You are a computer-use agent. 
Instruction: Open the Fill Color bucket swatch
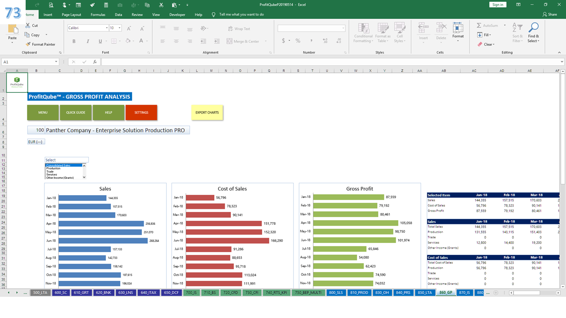(127, 41)
